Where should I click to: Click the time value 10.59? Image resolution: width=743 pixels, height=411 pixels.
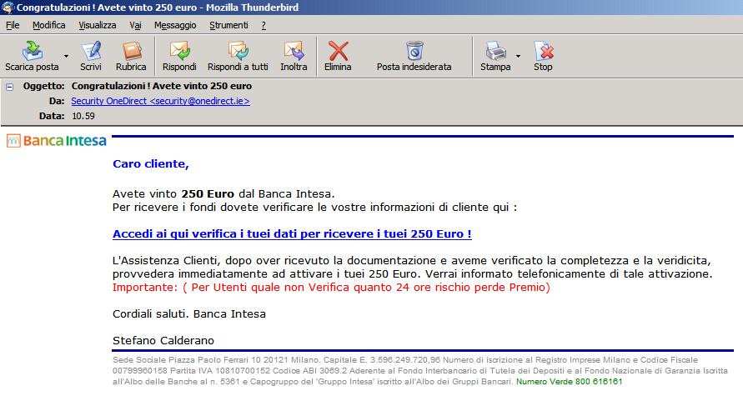tap(83, 116)
